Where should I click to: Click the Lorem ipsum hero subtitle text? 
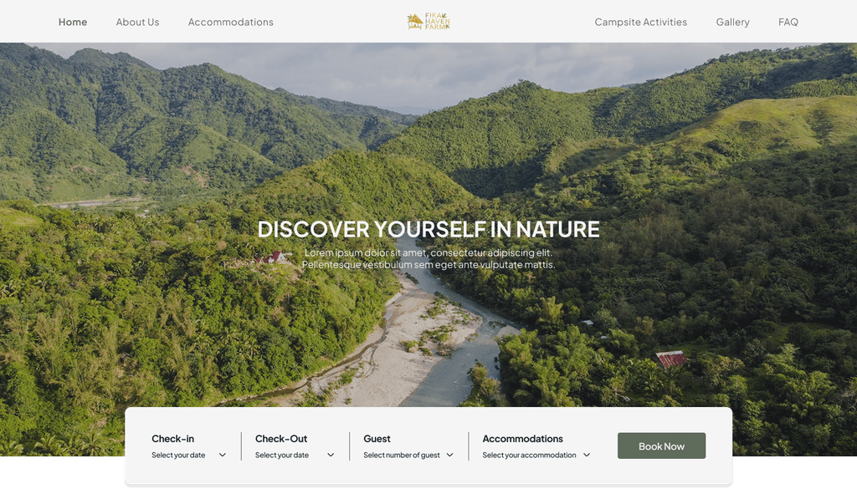coord(428,258)
